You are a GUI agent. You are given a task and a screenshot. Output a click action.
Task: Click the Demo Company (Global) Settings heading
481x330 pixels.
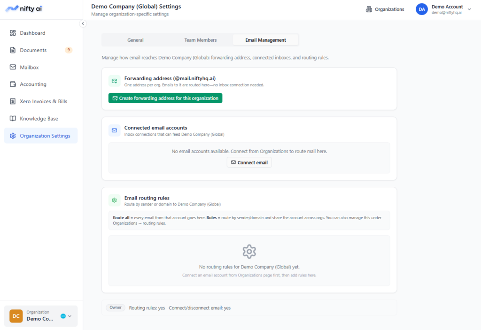[136, 7]
